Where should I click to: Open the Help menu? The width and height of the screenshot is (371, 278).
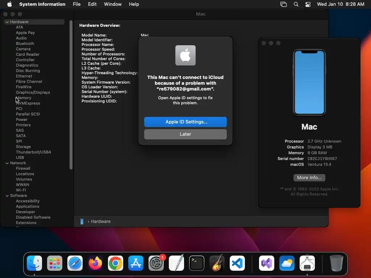134,4
